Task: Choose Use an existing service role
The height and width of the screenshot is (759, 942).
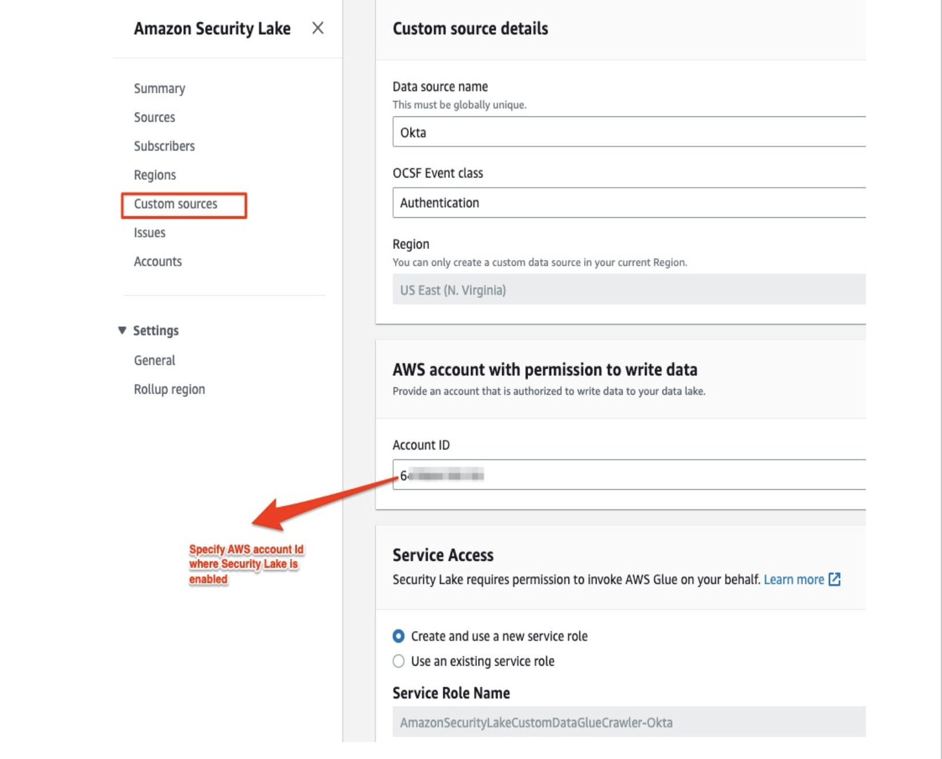Action: (398, 661)
